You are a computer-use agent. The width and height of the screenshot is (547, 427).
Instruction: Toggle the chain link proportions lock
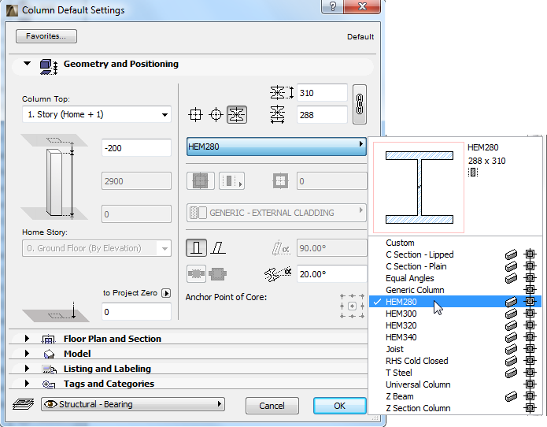tap(360, 104)
